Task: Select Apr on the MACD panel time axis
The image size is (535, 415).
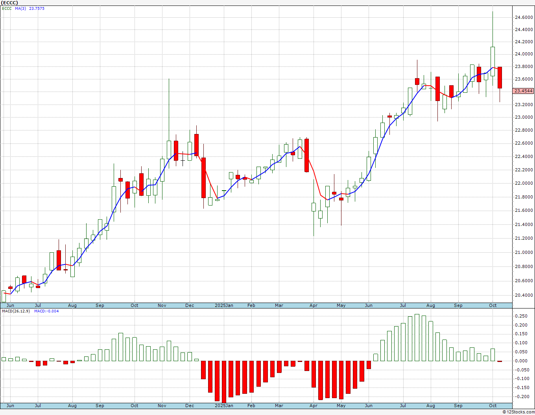Action: (x=314, y=406)
